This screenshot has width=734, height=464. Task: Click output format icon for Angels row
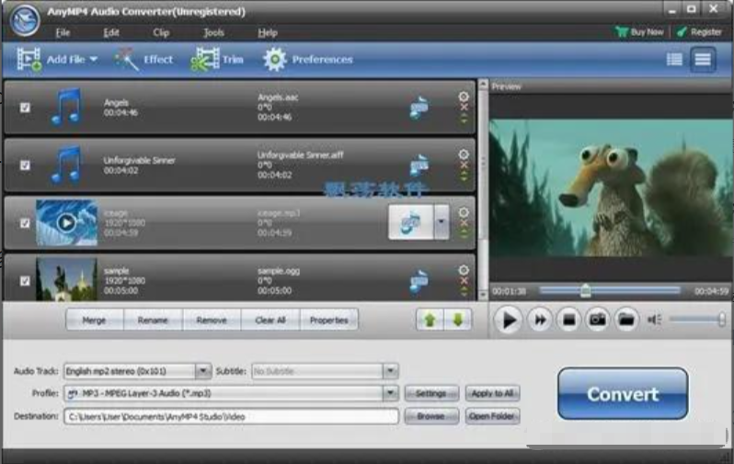[419, 108]
